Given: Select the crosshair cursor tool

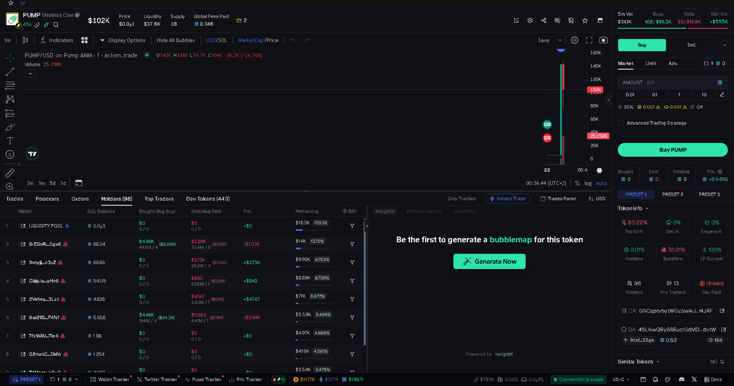Looking at the screenshot, I should (10, 58).
